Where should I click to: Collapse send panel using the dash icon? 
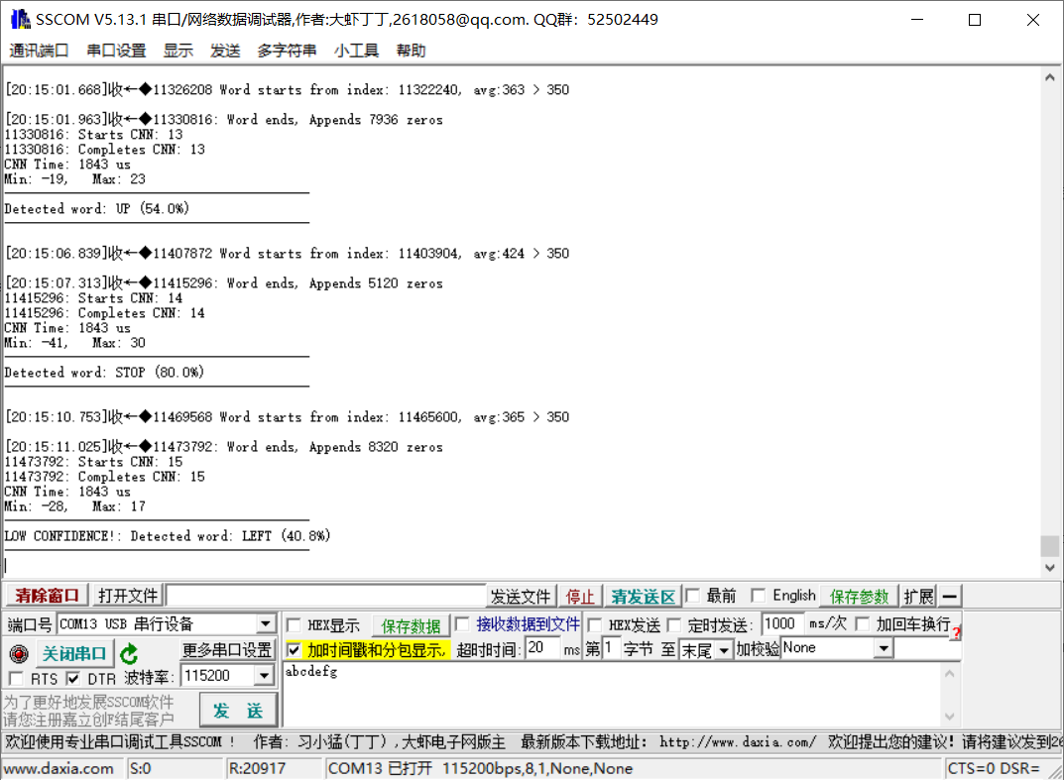pyautogui.click(x=949, y=596)
